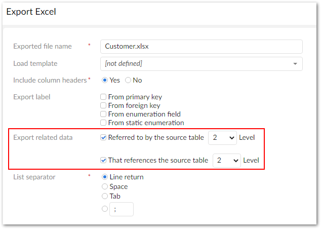
Task: Select Line return list separator
Action: click(105, 177)
